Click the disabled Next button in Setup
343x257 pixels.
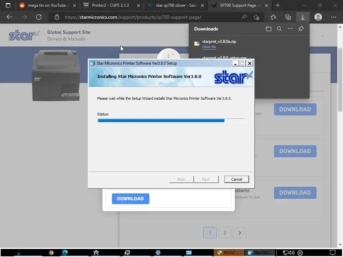pos(206,179)
